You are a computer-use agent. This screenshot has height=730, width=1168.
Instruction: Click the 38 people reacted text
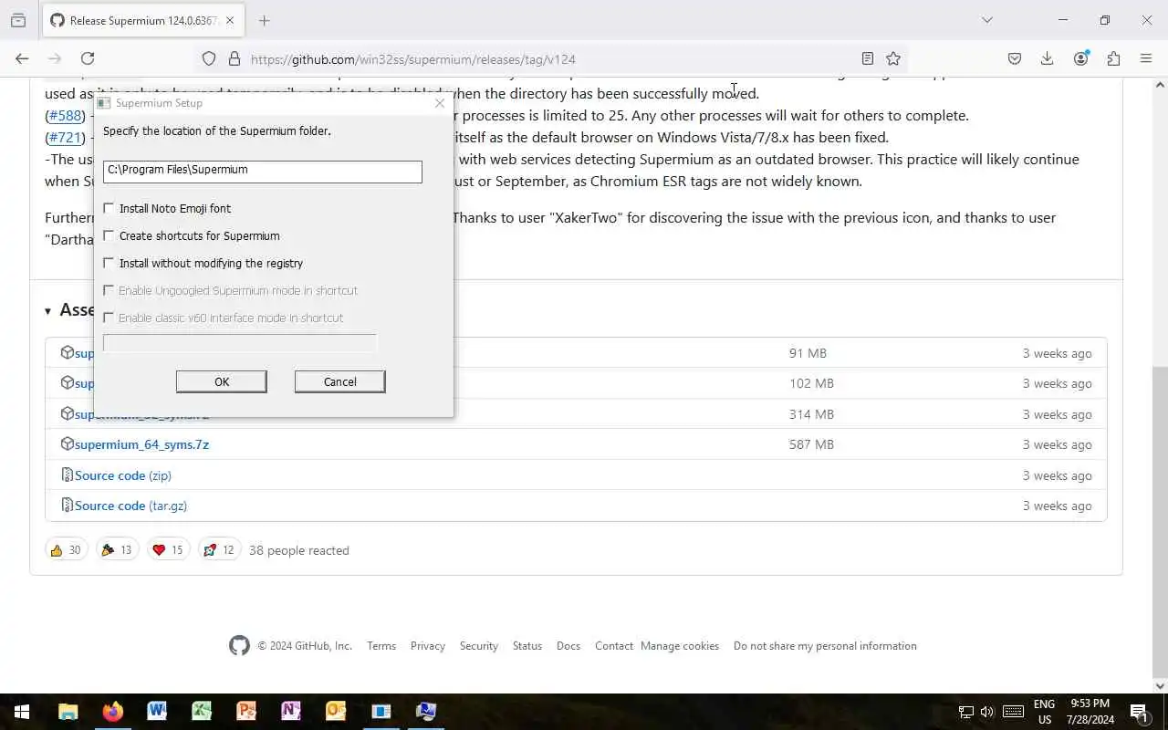(299, 550)
